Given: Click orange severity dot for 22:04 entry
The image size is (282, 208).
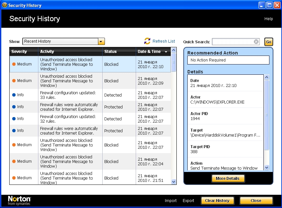Looking at the screenshot, I should [14, 161].
